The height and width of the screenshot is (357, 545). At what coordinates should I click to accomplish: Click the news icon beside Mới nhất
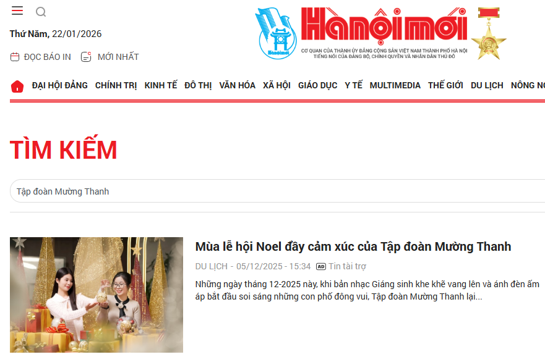click(86, 57)
